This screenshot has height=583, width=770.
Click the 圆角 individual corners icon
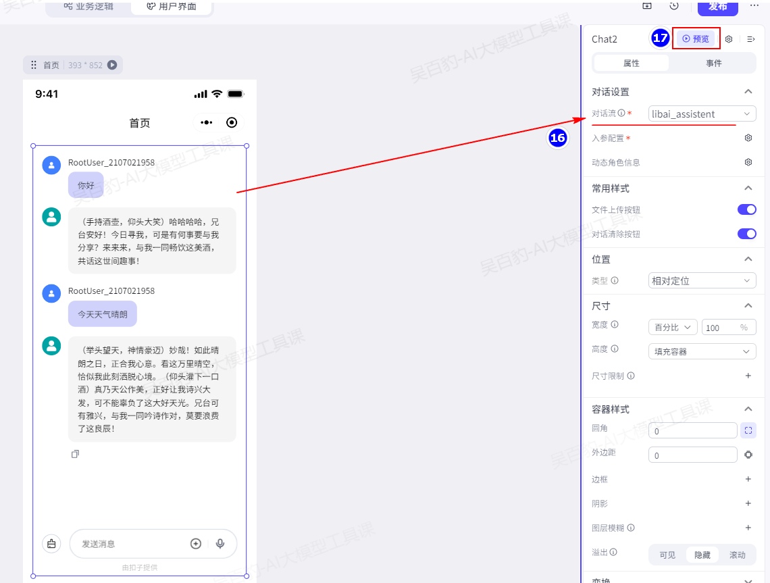(748, 430)
